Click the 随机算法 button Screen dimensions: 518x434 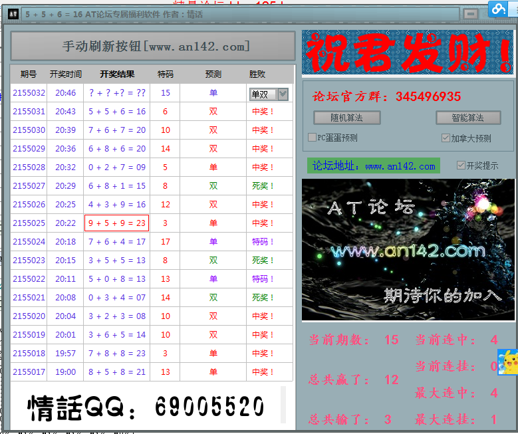coord(346,118)
